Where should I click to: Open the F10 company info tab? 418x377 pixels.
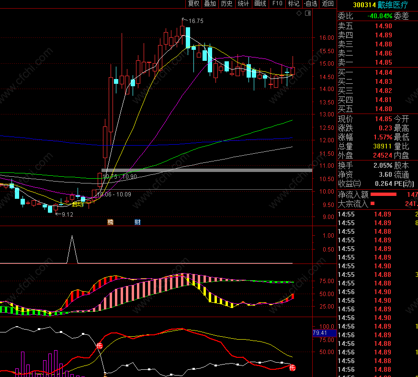pos(277,4)
